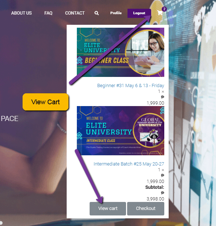Click peso currency symbol under Intermediate item
The image size is (216, 226).
tap(162, 175)
